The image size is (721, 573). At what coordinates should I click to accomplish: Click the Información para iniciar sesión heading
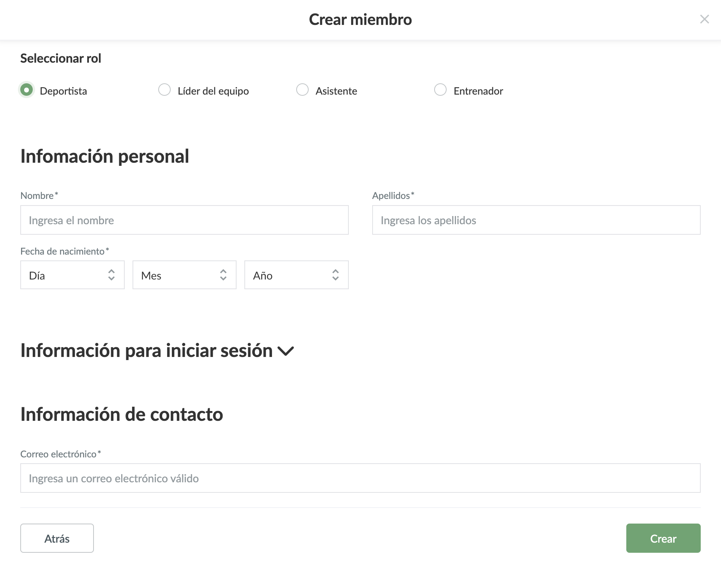(x=146, y=350)
